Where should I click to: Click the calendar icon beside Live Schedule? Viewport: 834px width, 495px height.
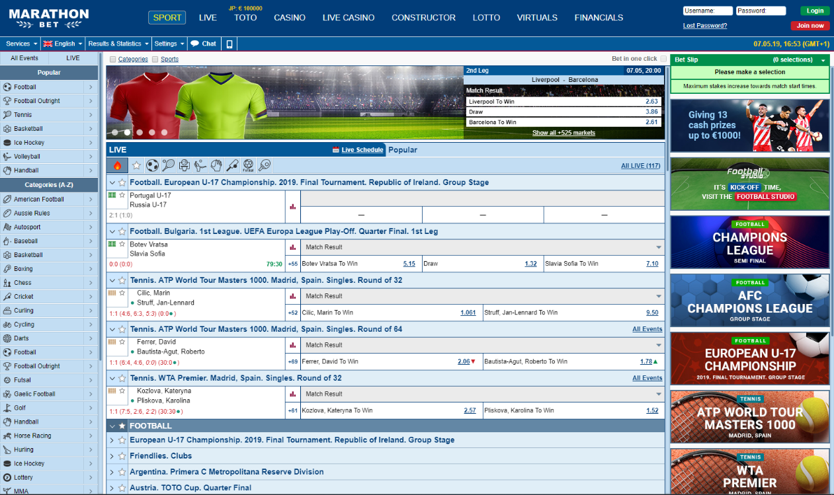336,150
